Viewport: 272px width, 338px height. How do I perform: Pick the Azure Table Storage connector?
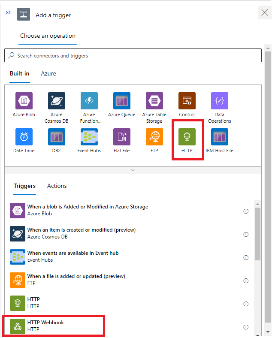coord(154,101)
